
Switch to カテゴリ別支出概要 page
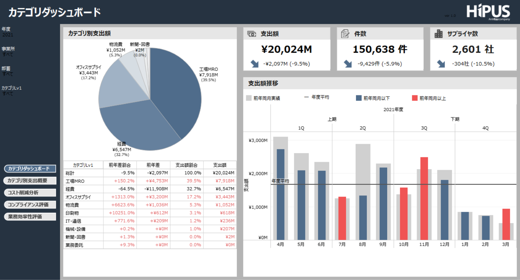click(30, 181)
